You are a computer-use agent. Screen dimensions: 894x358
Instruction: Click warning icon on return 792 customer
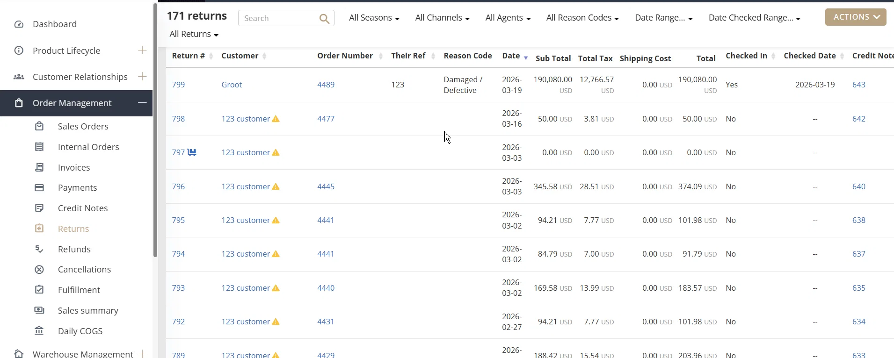tap(276, 322)
